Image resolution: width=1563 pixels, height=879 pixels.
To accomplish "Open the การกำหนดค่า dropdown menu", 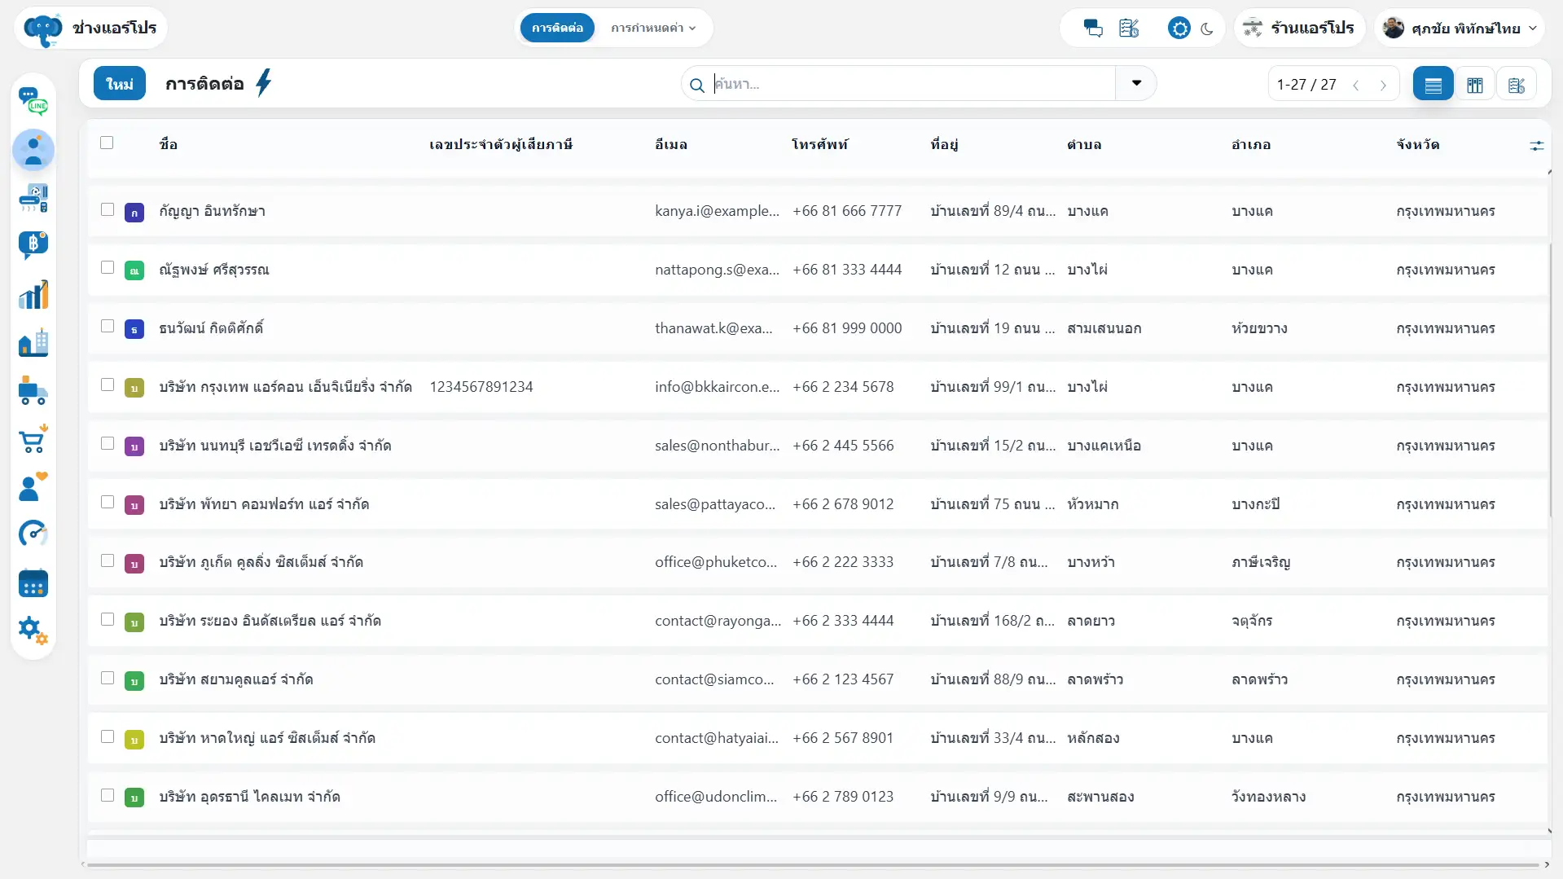I will click(x=653, y=28).
